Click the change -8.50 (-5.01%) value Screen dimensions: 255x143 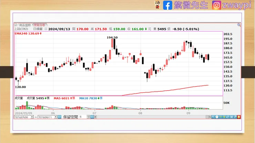coord(186,29)
